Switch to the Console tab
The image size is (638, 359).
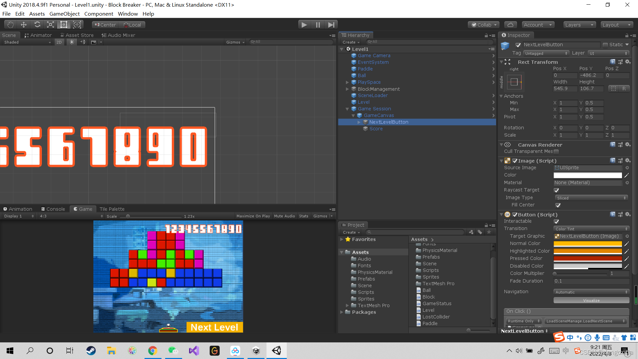point(53,209)
